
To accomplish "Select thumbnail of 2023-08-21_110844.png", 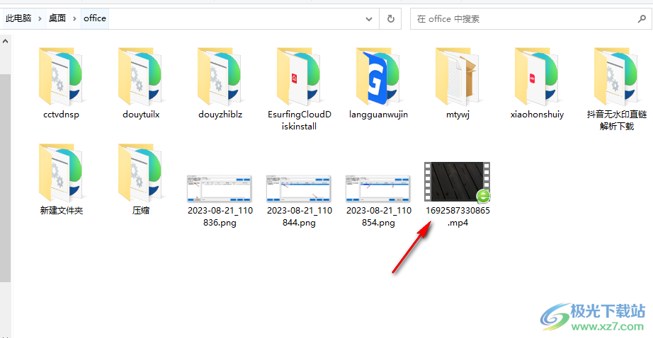I will click(299, 188).
